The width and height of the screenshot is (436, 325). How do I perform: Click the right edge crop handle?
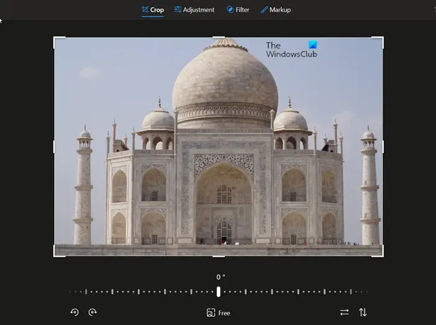point(383,147)
